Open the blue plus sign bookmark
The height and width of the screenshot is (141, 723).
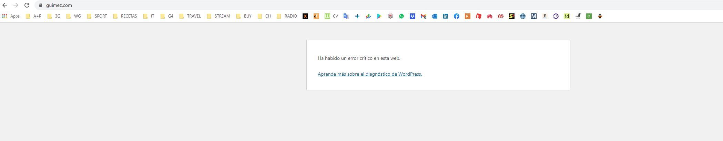(x=357, y=16)
